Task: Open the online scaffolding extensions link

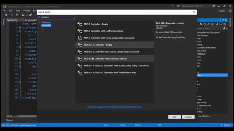Action: 114,107
